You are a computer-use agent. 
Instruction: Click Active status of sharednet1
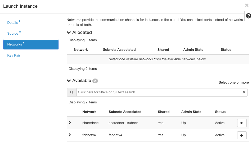pyautogui.click(x=220, y=123)
